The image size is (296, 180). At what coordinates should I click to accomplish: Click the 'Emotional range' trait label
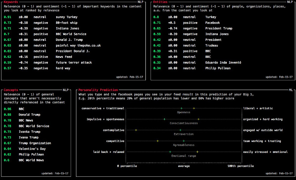click(184, 156)
